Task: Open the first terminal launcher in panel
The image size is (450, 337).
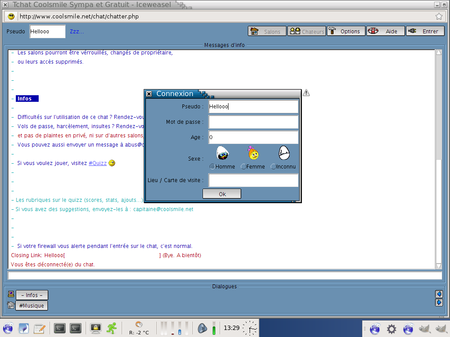Action: (60, 328)
